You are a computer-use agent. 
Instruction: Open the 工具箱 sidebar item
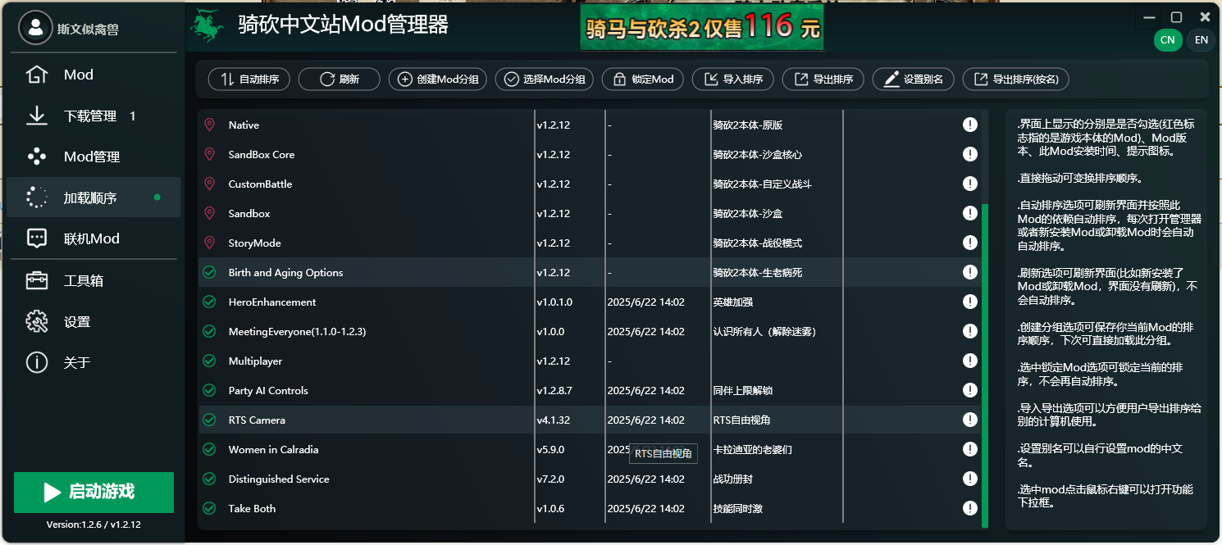click(92, 280)
